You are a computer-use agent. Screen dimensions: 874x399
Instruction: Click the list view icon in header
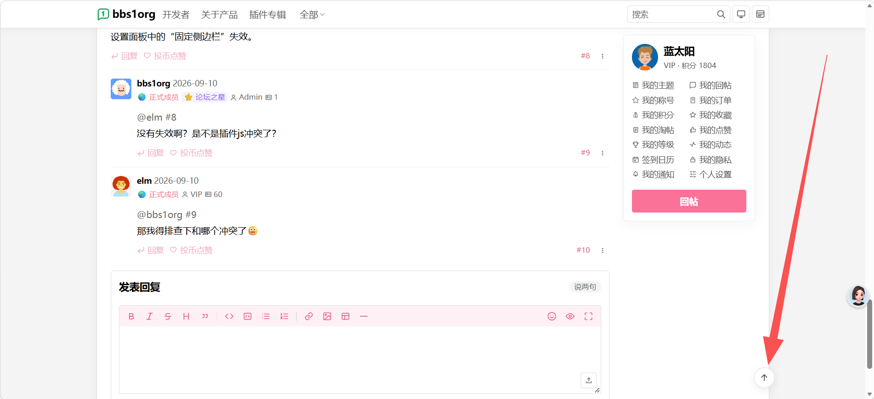point(761,15)
